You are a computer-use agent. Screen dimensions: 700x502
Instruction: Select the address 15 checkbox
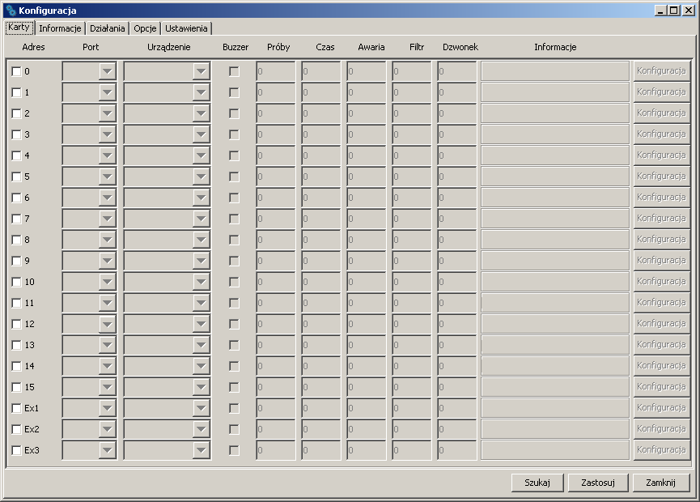point(16,387)
